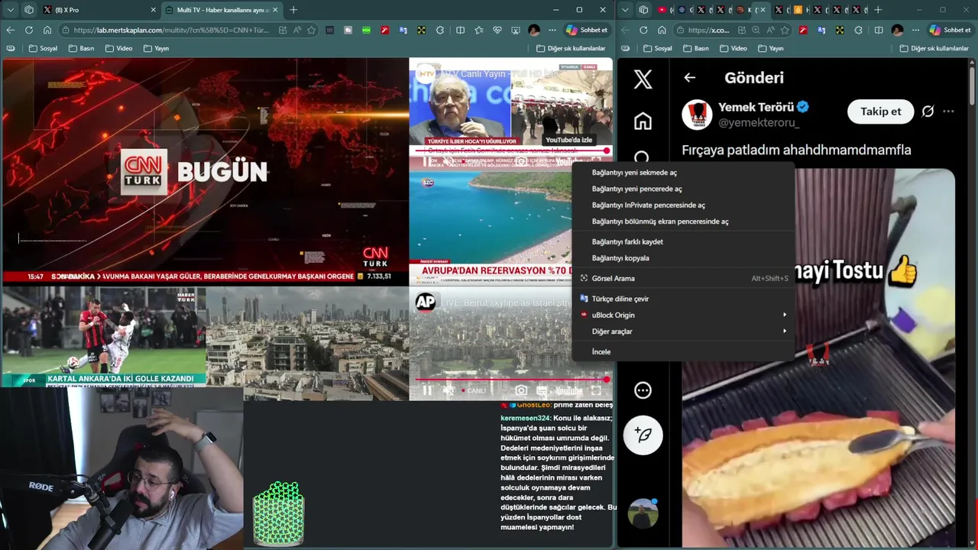
Task: Select 'Bağlantıyı farklı kaydet' menu item
Action: (x=683, y=241)
